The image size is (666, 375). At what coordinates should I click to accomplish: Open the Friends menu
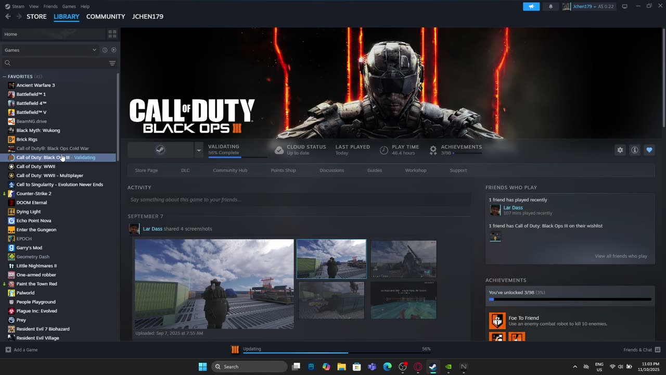coord(50,6)
